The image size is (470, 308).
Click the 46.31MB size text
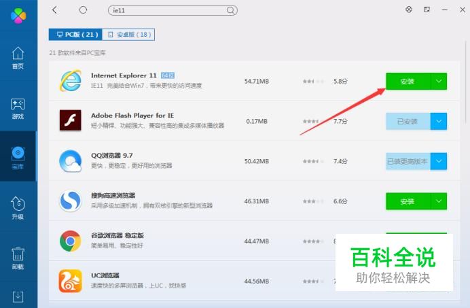pyautogui.click(x=257, y=201)
